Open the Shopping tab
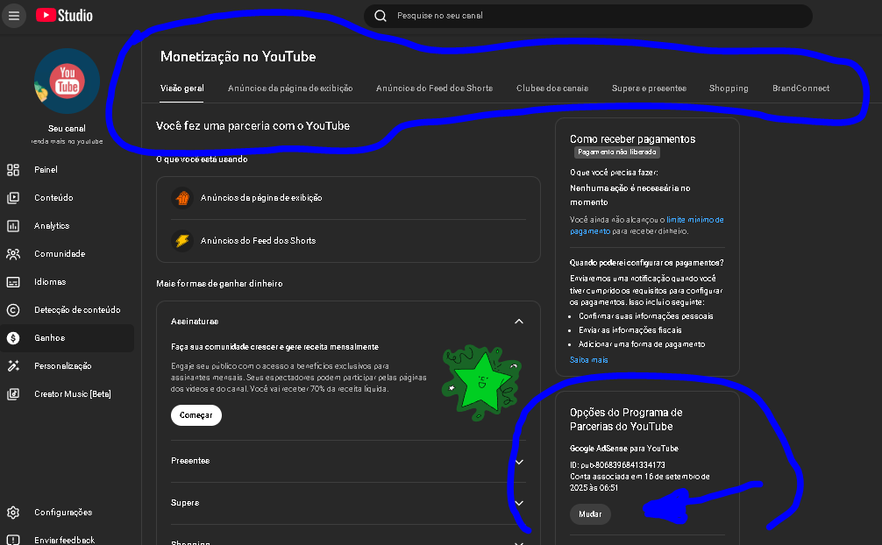The height and width of the screenshot is (545, 882). (729, 88)
